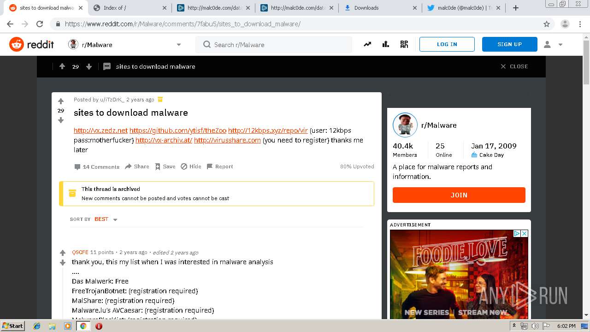
Task: Downvote the QSCFE comment
Action: pos(63,262)
